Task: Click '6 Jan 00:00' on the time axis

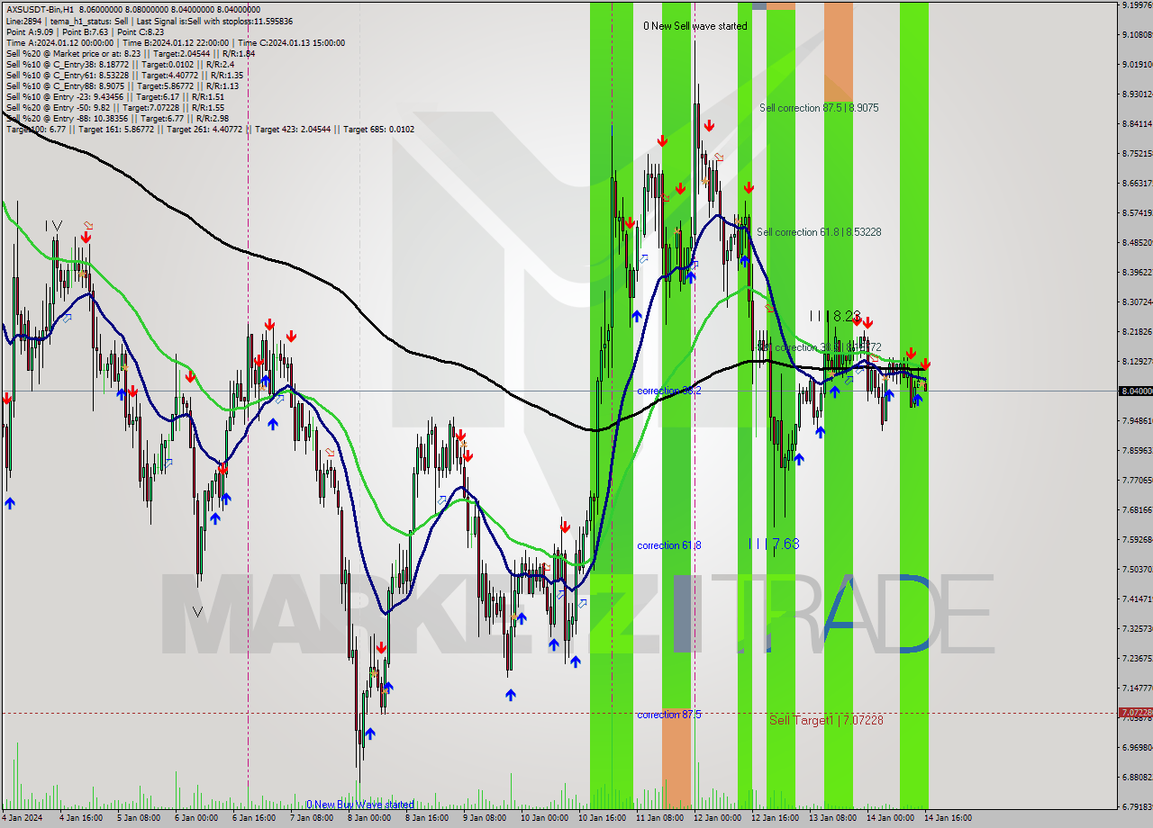Action: point(196,818)
